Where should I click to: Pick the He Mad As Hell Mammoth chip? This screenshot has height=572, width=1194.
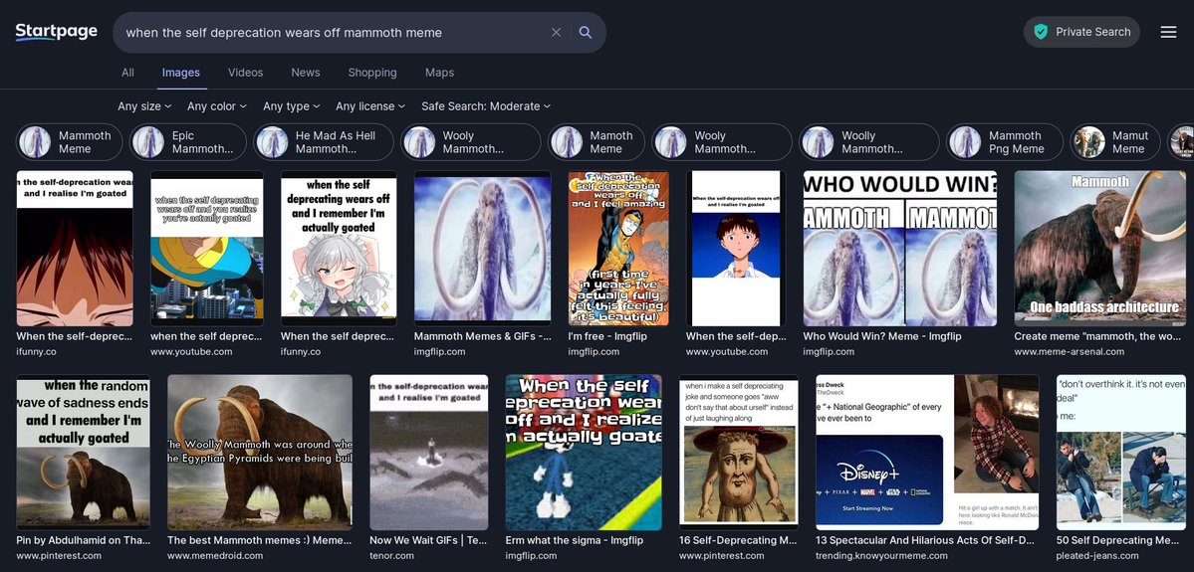pyautogui.click(x=324, y=142)
